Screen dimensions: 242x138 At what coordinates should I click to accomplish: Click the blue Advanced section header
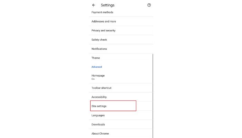(96, 67)
